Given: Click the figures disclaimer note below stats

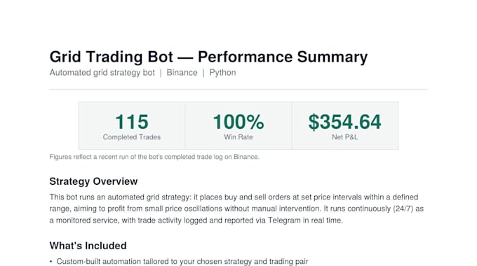Looking at the screenshot, I should pos(154,157).
